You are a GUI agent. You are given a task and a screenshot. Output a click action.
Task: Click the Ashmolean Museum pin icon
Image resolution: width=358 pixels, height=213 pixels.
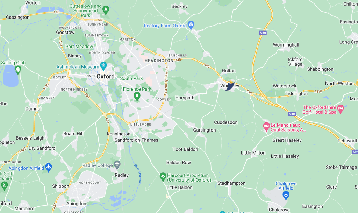pos(103,66)
